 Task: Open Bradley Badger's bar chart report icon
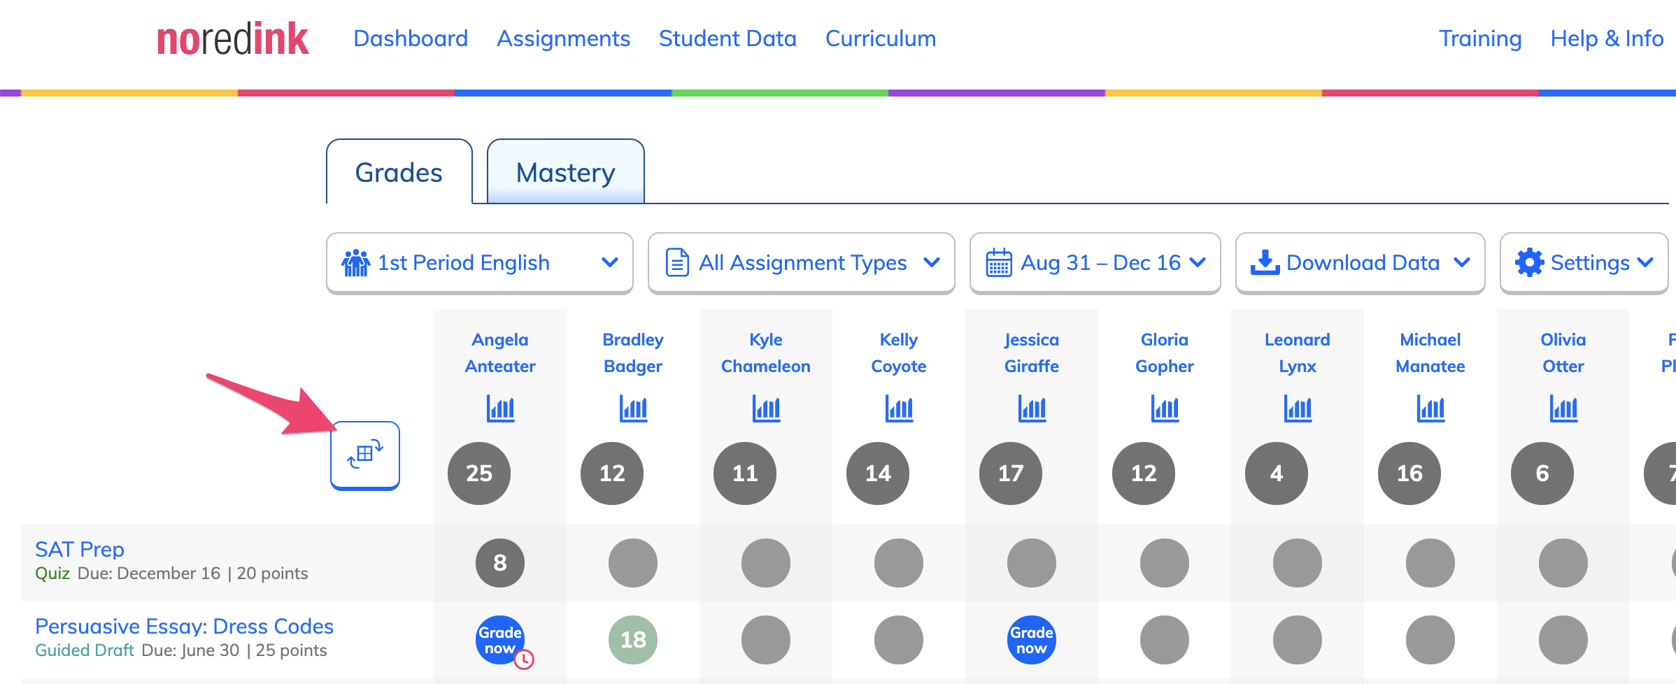pos(633,408)
